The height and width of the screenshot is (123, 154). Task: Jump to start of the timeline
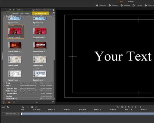122,107
